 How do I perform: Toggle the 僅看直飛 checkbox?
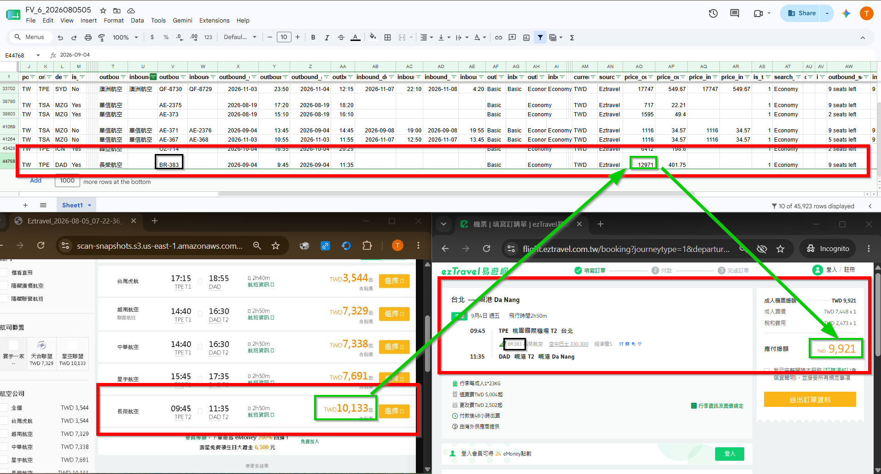point(4,273)
